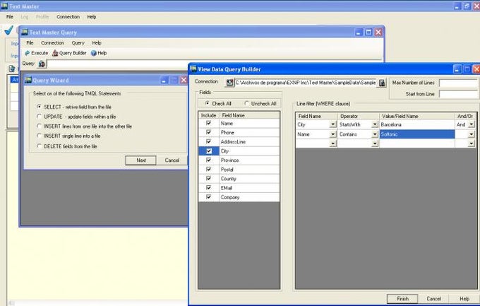480x306 pixels.
Task: Toggle the Province include checkbox
Action: tap(208, 160)
